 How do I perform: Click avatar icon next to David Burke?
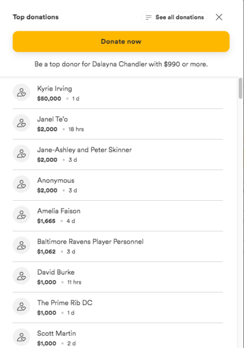coord(21,276)
